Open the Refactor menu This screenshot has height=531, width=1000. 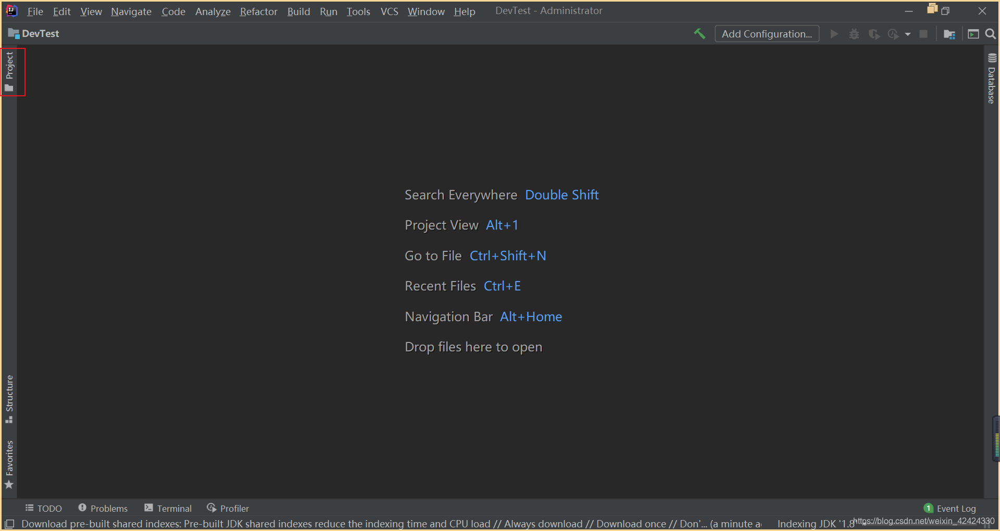(259, 11)
